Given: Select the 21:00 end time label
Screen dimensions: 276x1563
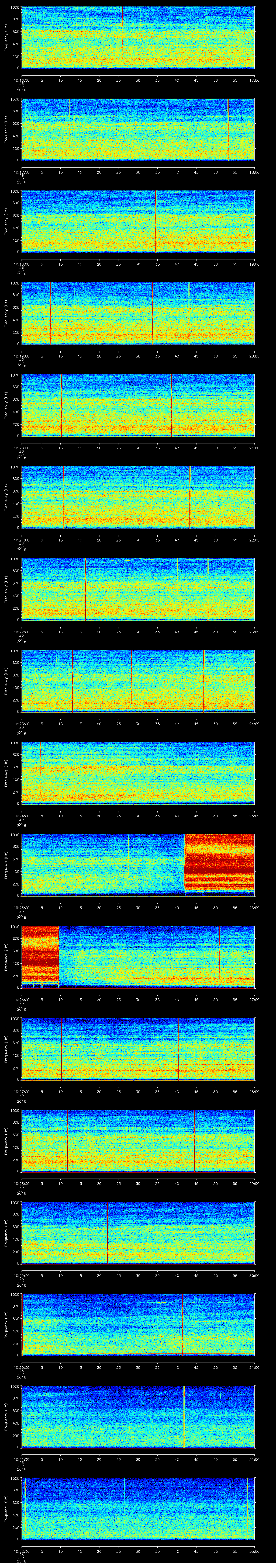Looking at the screenshot, I should tap(254, 448).
